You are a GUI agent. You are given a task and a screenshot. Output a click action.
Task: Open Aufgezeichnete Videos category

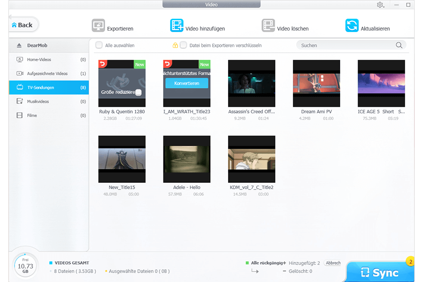coord(49,73)
